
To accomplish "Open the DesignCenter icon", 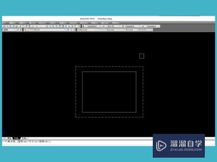I will pyautogui.click(x=62, y=26).
